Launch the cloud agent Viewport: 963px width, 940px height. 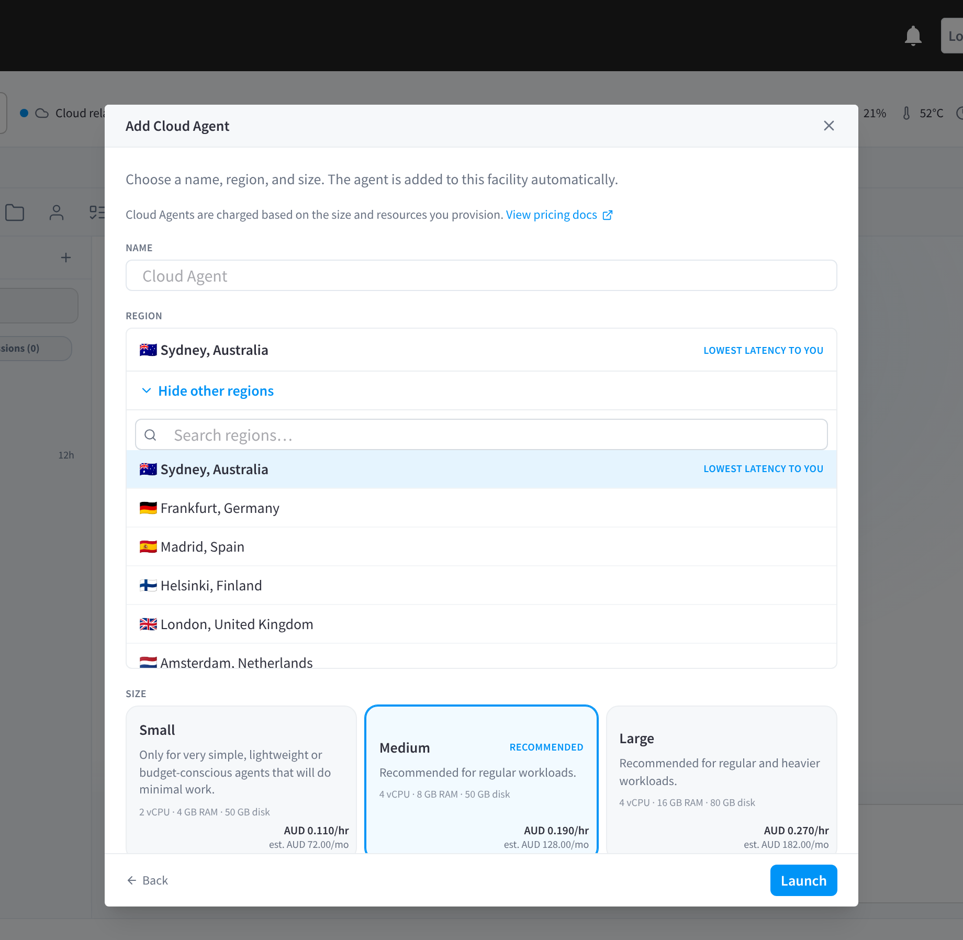[803, 880]
